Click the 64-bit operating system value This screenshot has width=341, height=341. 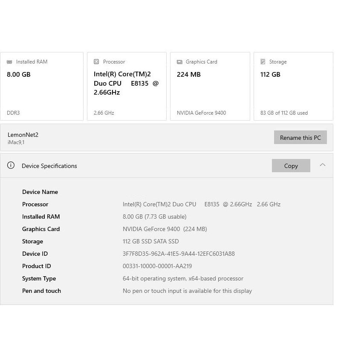(x=183, y=279)
